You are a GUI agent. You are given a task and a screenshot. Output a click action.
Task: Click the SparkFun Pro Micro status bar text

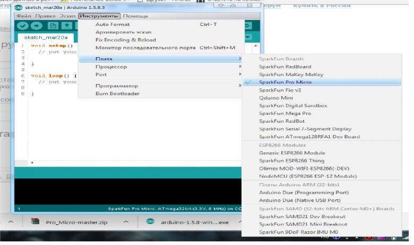(174, 208)
